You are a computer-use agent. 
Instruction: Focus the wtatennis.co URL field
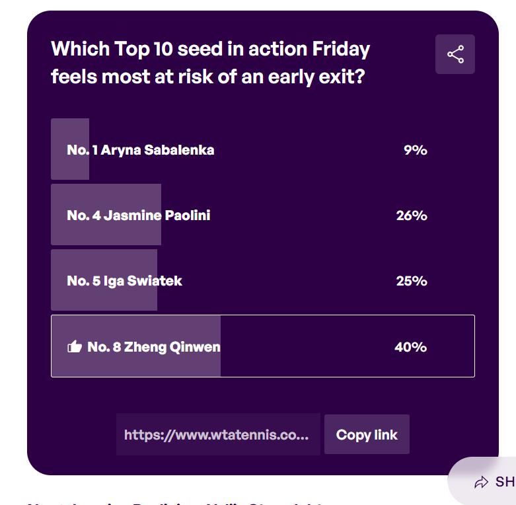218,434
